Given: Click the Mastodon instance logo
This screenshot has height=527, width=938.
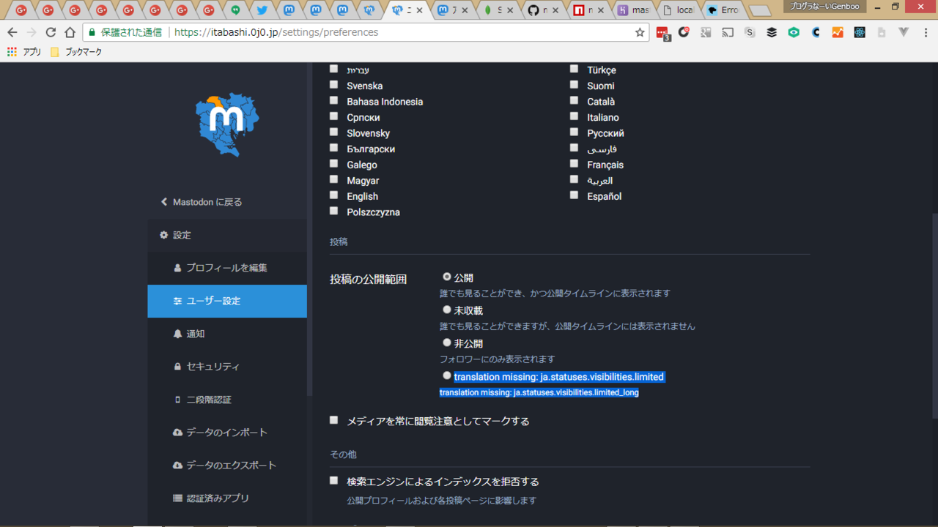Looking at the screenshot, I should (226, 124).
